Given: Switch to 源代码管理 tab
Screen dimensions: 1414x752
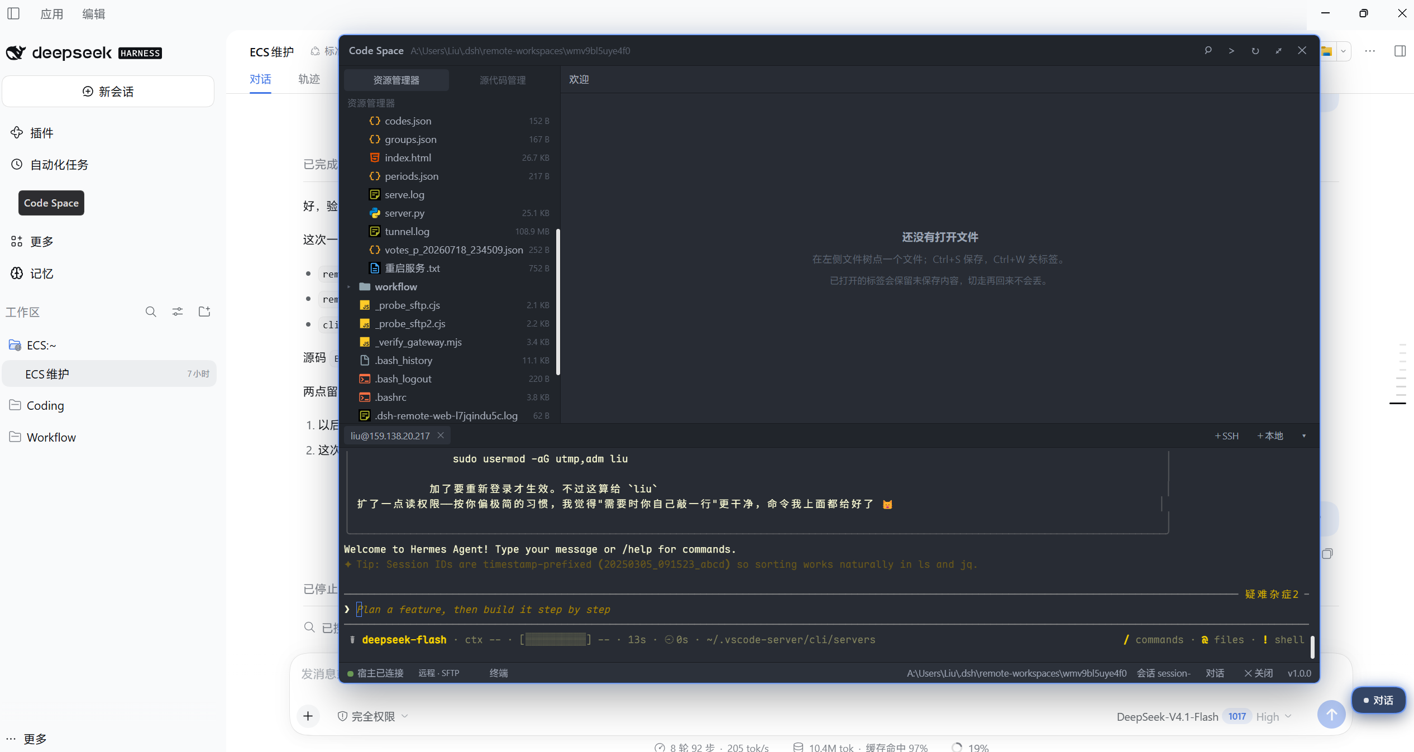Looking at the screenshot, I should point(503,80).
